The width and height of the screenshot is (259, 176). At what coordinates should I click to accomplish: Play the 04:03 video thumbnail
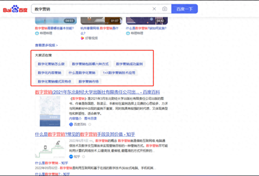[x=56, y=19]
